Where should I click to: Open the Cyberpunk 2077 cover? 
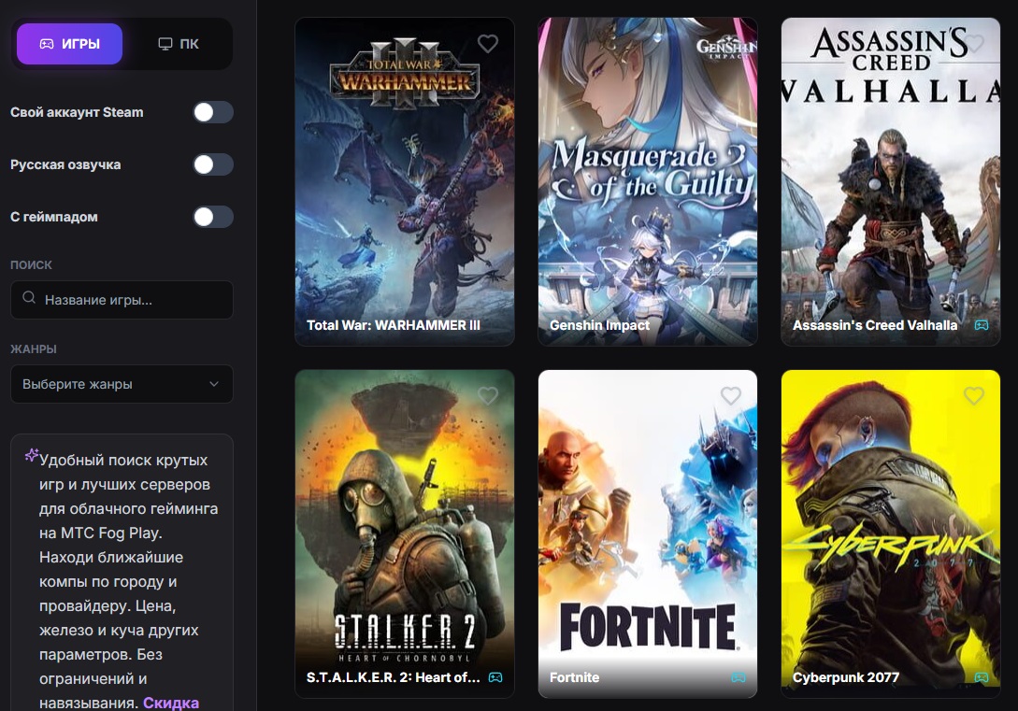pos(890,533)
